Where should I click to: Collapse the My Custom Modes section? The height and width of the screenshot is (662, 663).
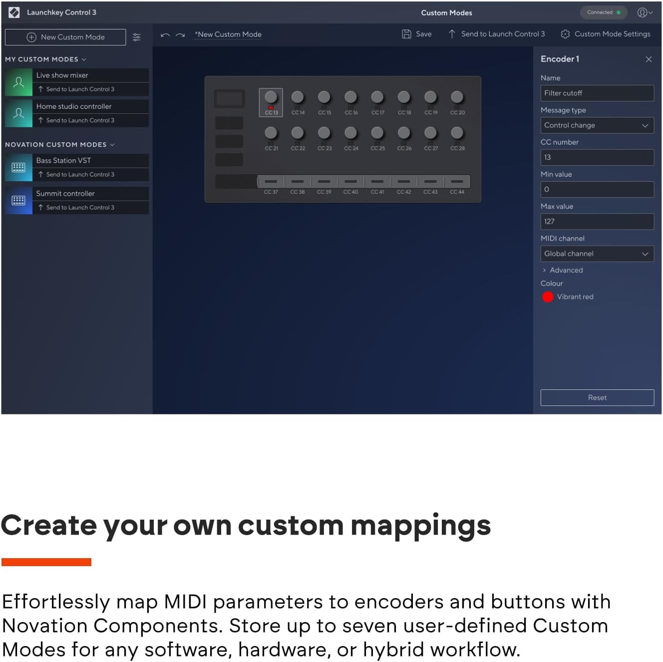(x=45, y=59)
